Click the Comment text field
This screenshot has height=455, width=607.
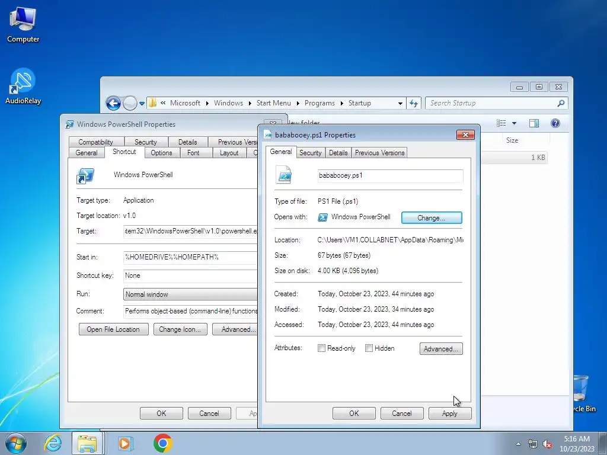[x=190, y=311]
